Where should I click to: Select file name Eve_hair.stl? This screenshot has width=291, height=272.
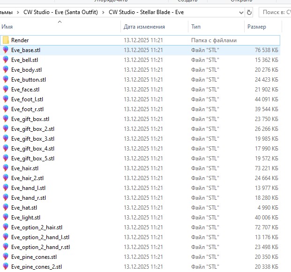25,168
